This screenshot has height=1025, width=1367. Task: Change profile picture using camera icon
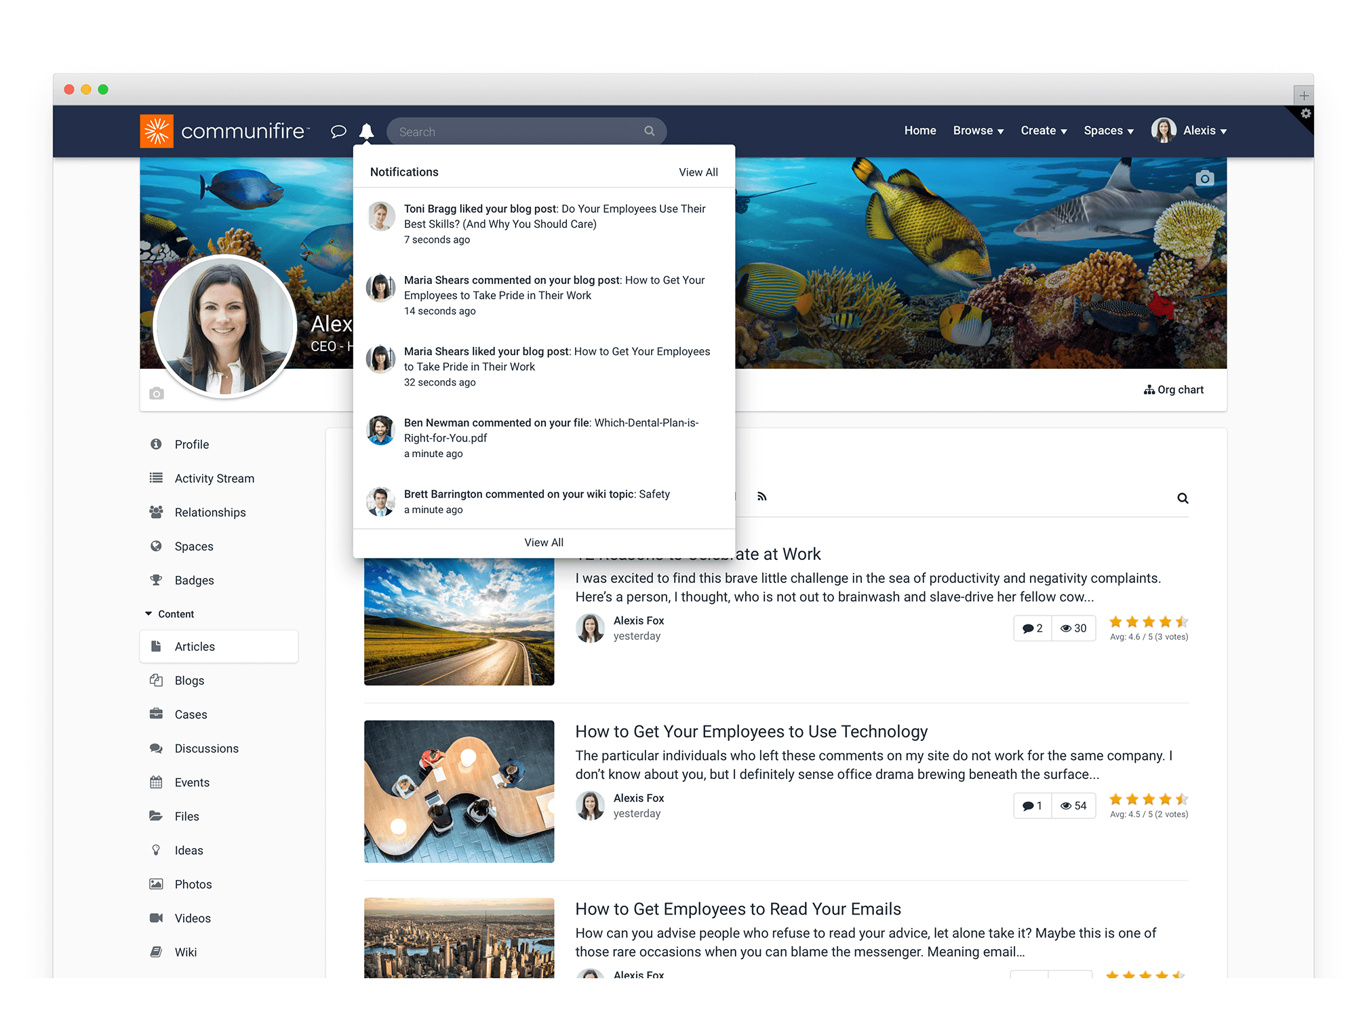157,393
